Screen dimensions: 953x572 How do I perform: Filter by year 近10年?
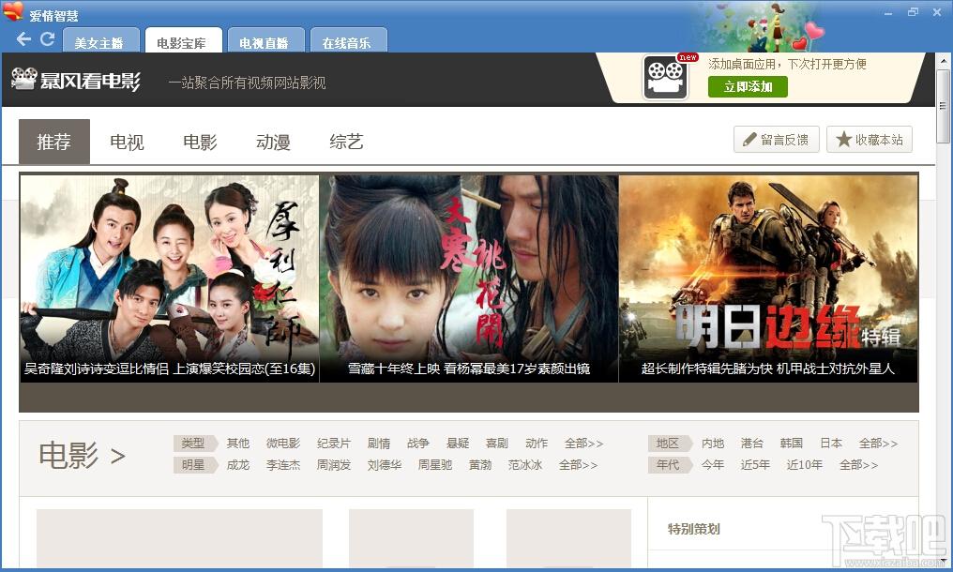tap(804, 465)
